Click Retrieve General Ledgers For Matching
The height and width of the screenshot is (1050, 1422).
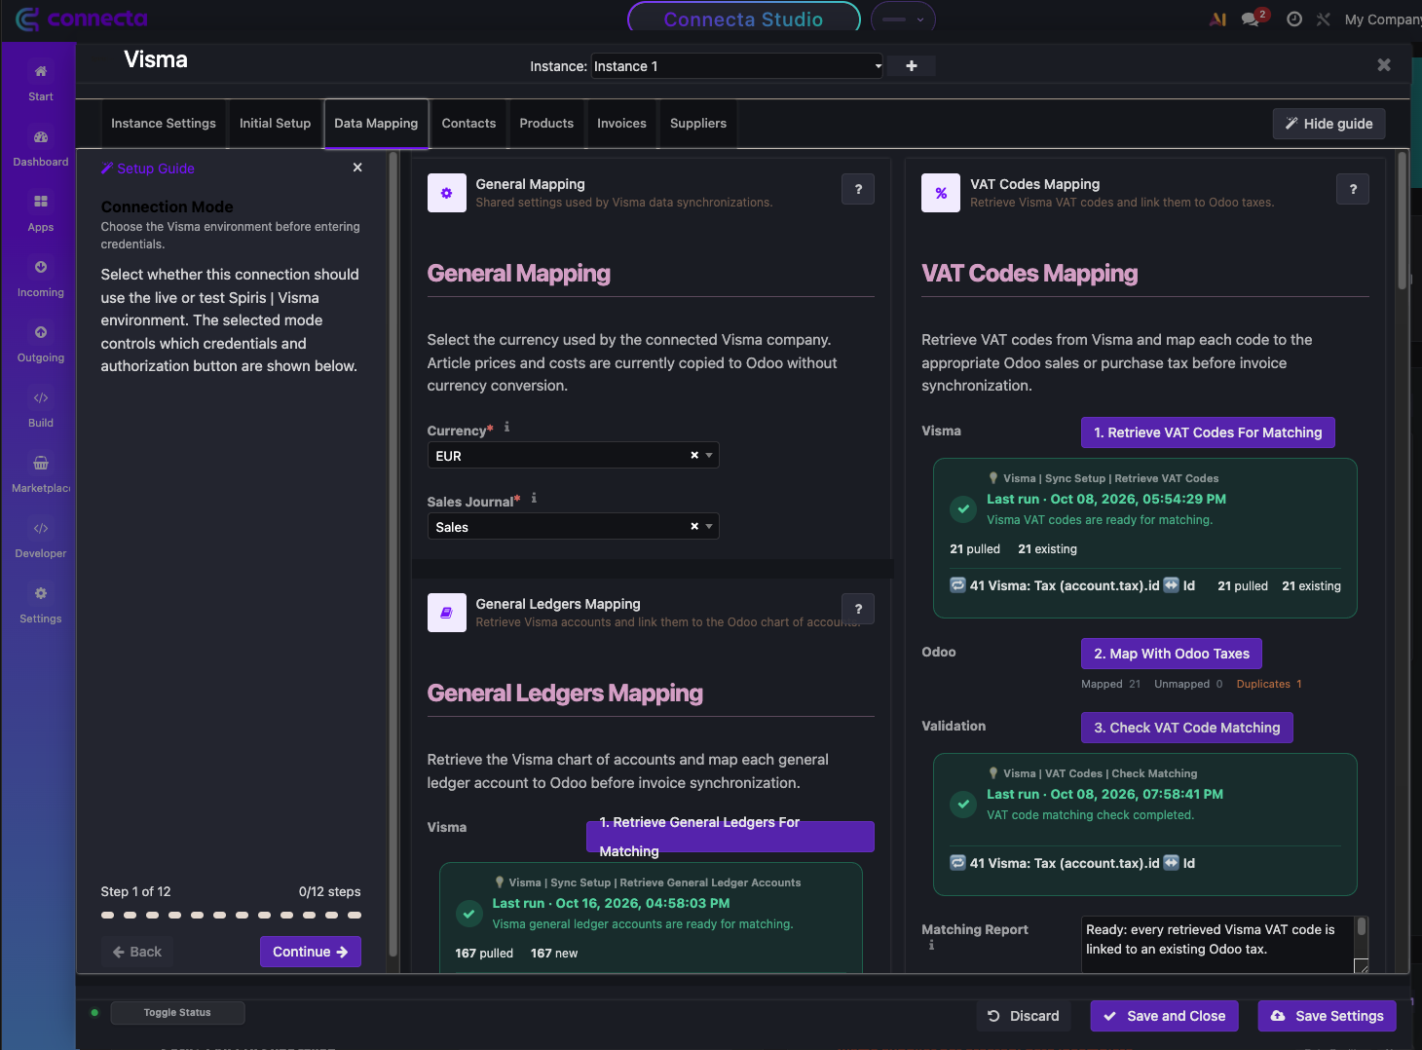(x=730, y=837)
